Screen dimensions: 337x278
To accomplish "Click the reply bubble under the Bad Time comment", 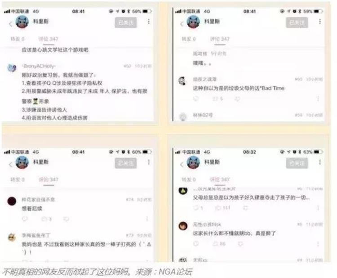I will pyautogui.click(x=196, y=99).
